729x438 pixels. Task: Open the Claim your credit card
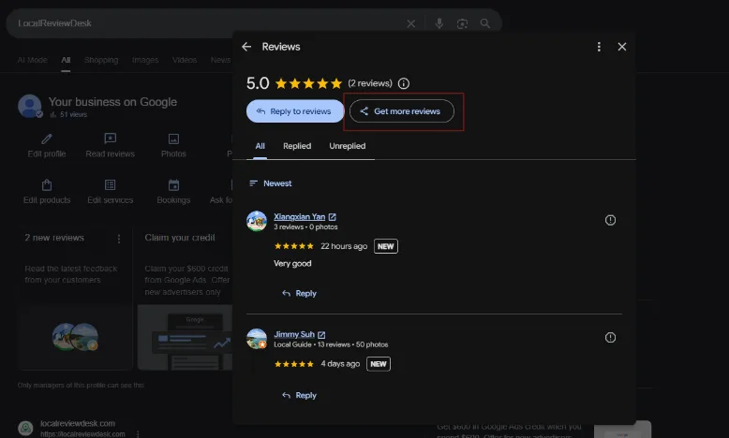tap(185, 298)
